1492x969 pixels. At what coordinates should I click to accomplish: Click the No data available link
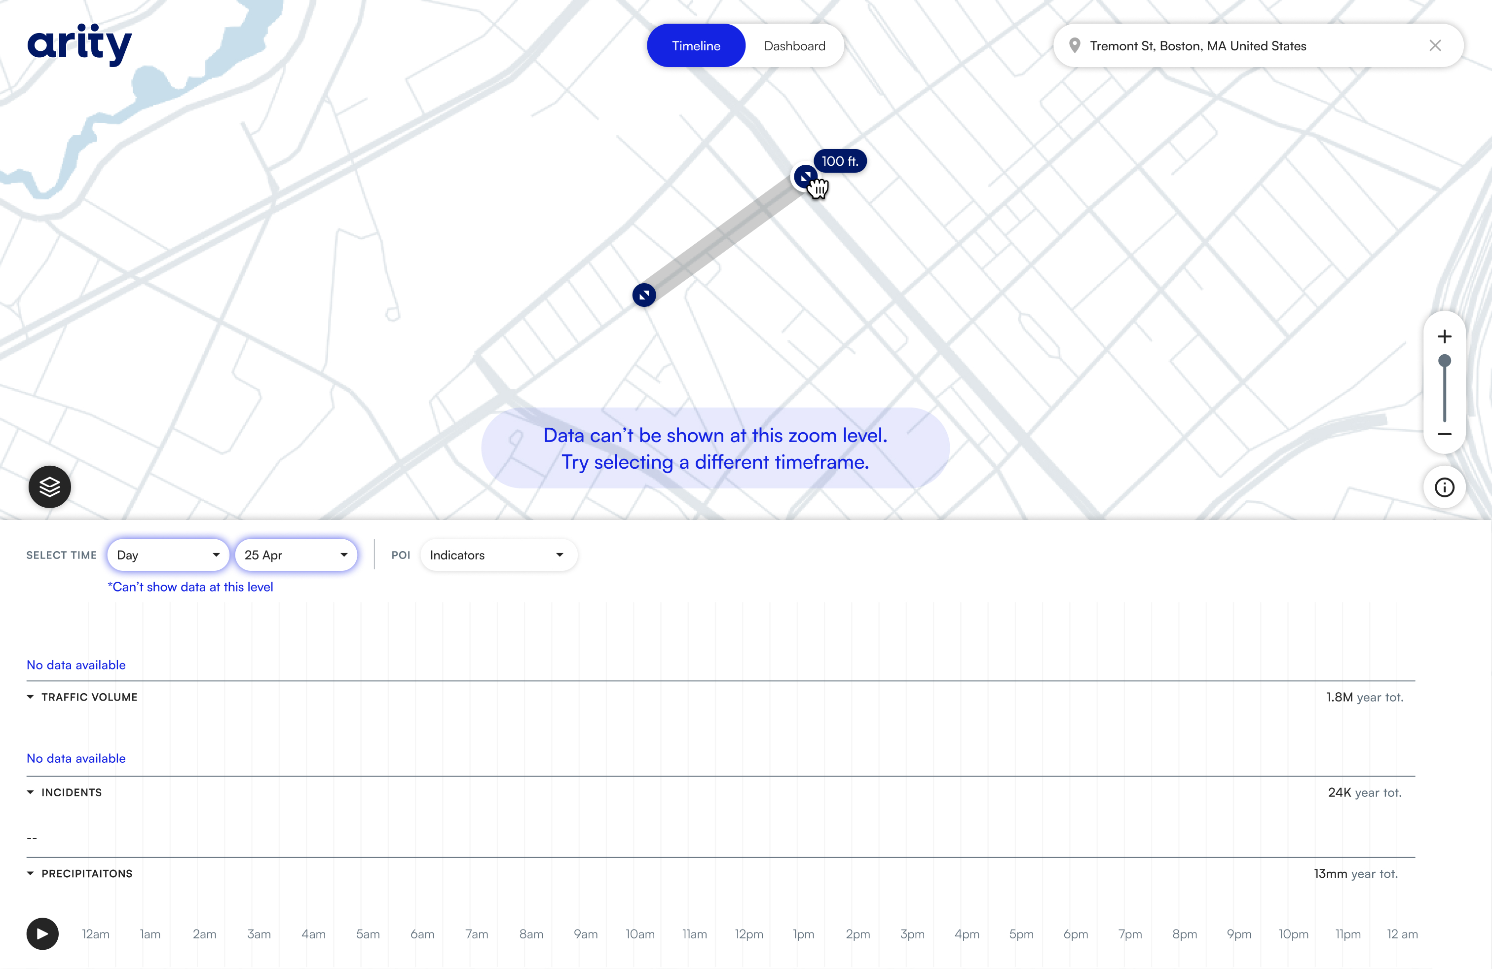[x=76, y=665]
